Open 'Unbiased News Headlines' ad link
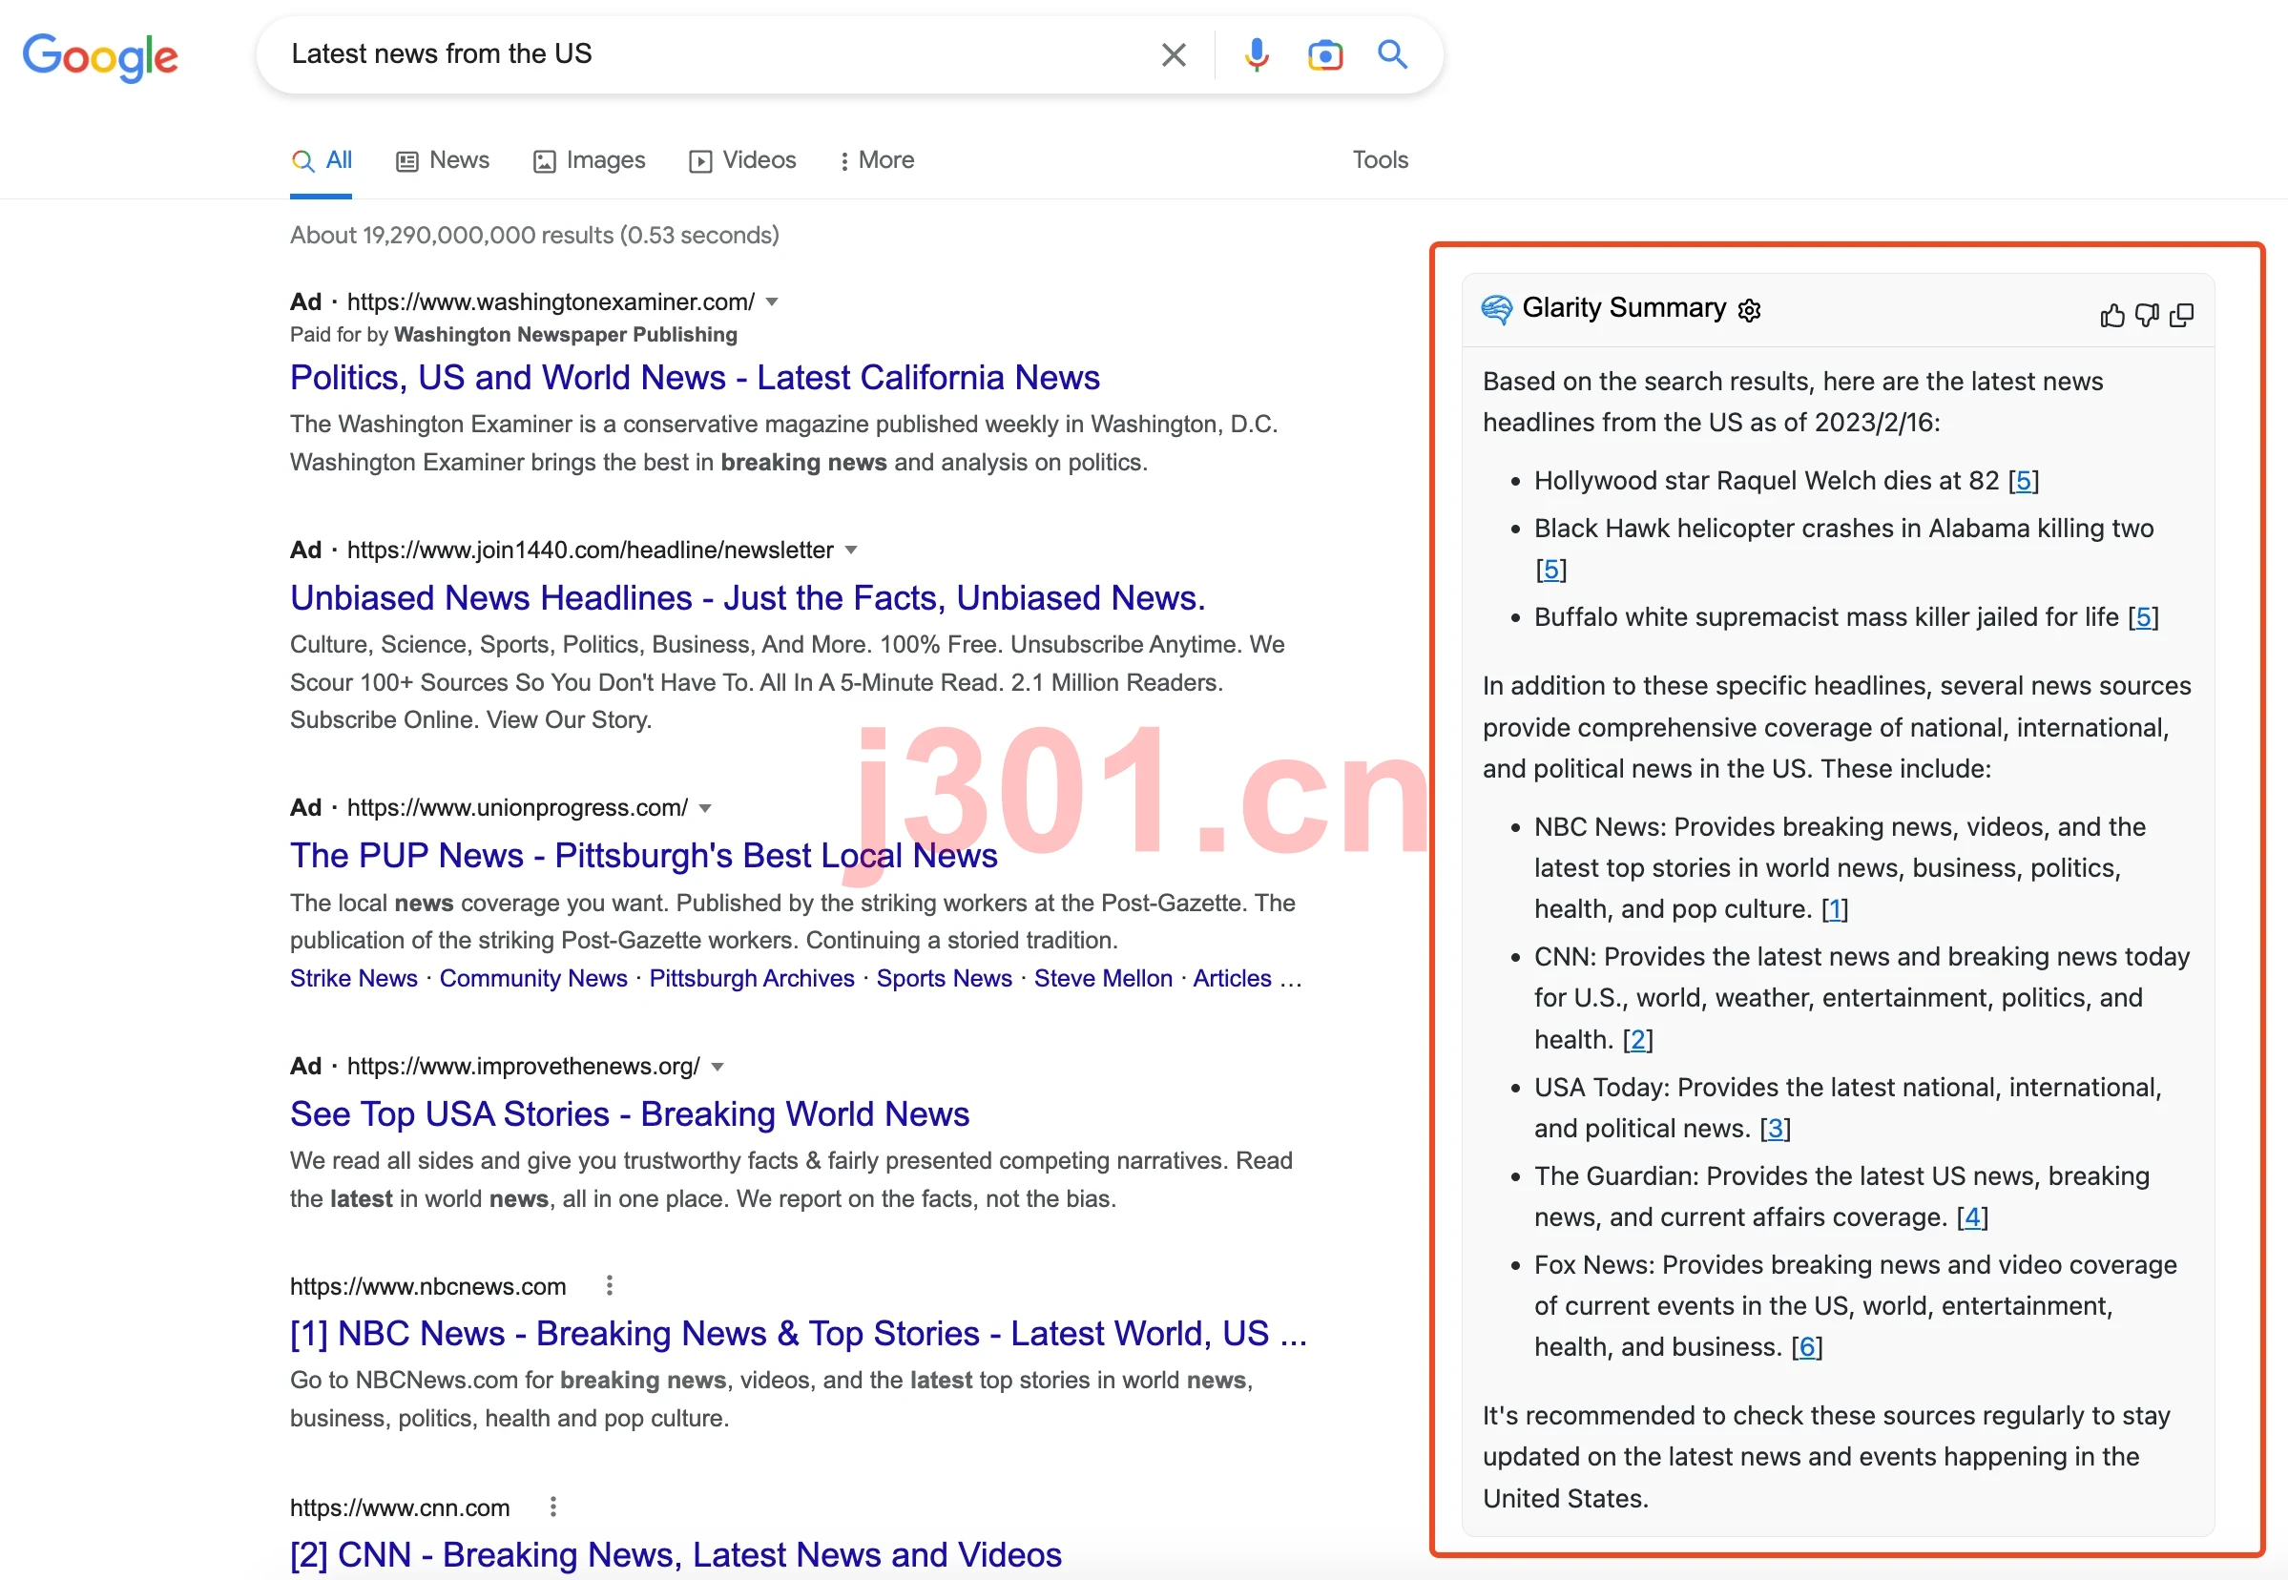The image size is (2288, 1580). tap(747, 598)
